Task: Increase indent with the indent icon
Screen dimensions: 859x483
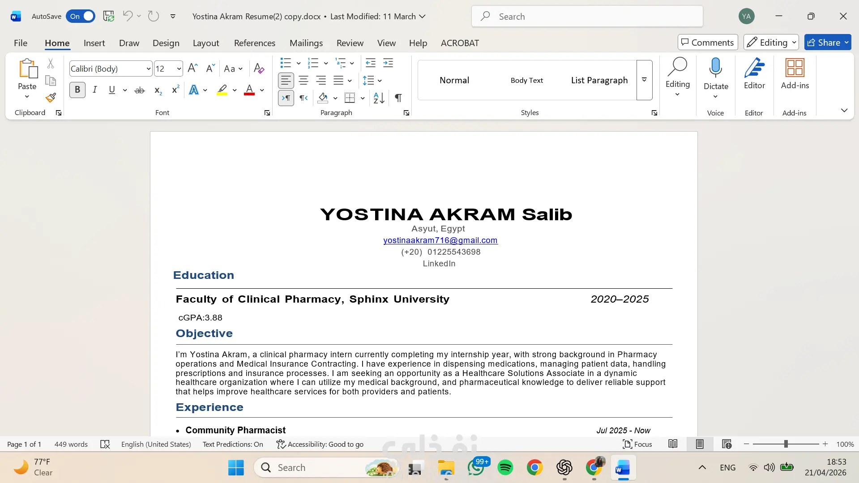Action: tap(388, 63)
